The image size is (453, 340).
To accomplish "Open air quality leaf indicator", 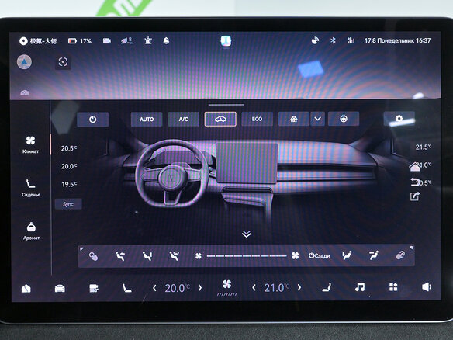I will (x=127, y=40).
